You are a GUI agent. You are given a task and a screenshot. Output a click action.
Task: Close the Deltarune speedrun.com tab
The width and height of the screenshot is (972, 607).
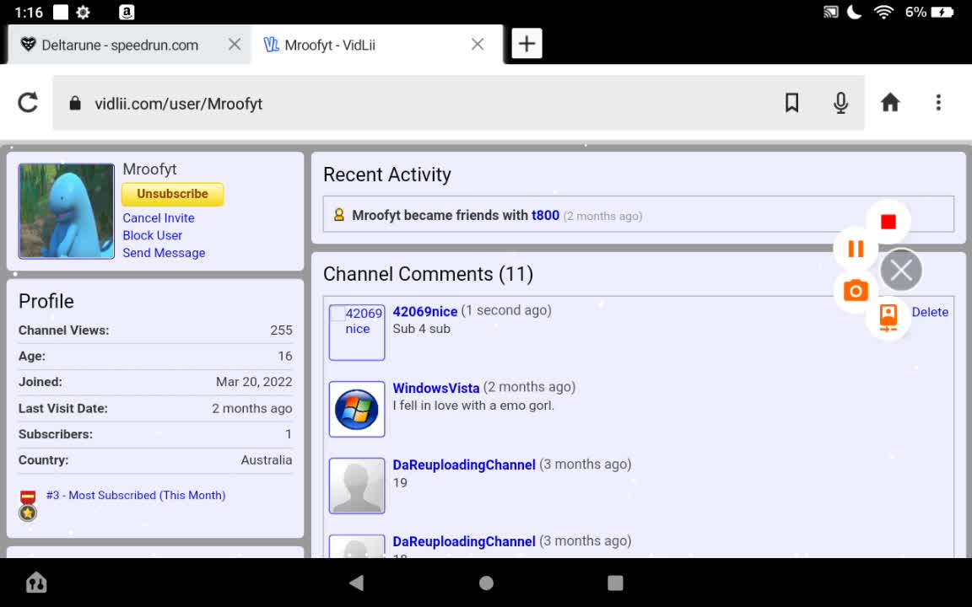click(x=235, y=45)
